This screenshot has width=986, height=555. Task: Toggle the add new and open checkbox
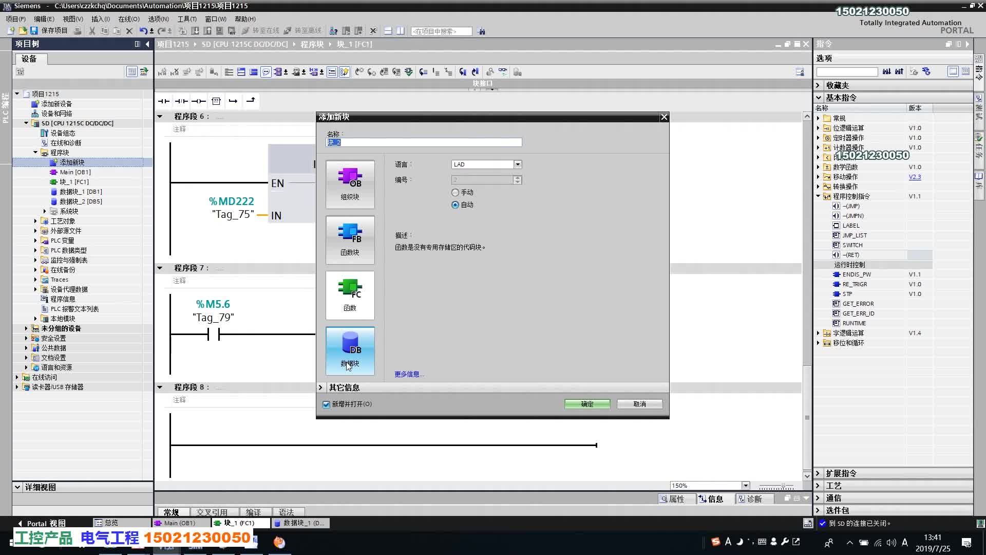[x=326, y=404]
